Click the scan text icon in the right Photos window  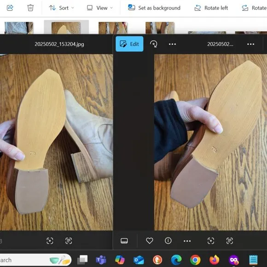(x=230, y=241)
